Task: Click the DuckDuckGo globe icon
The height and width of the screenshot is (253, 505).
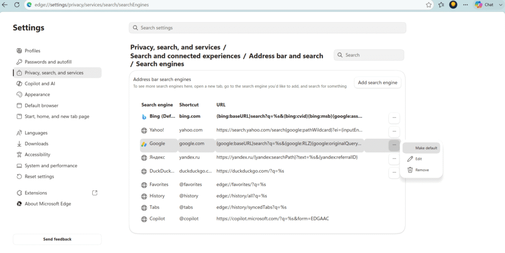Action: [x=144, y=172]
